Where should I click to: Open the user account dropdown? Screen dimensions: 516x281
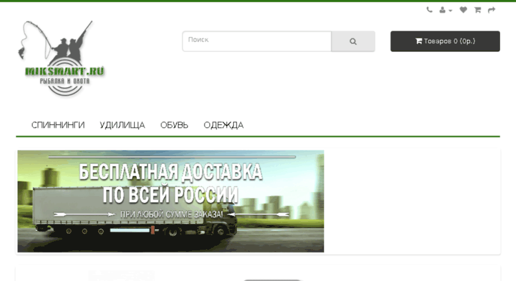446,10
